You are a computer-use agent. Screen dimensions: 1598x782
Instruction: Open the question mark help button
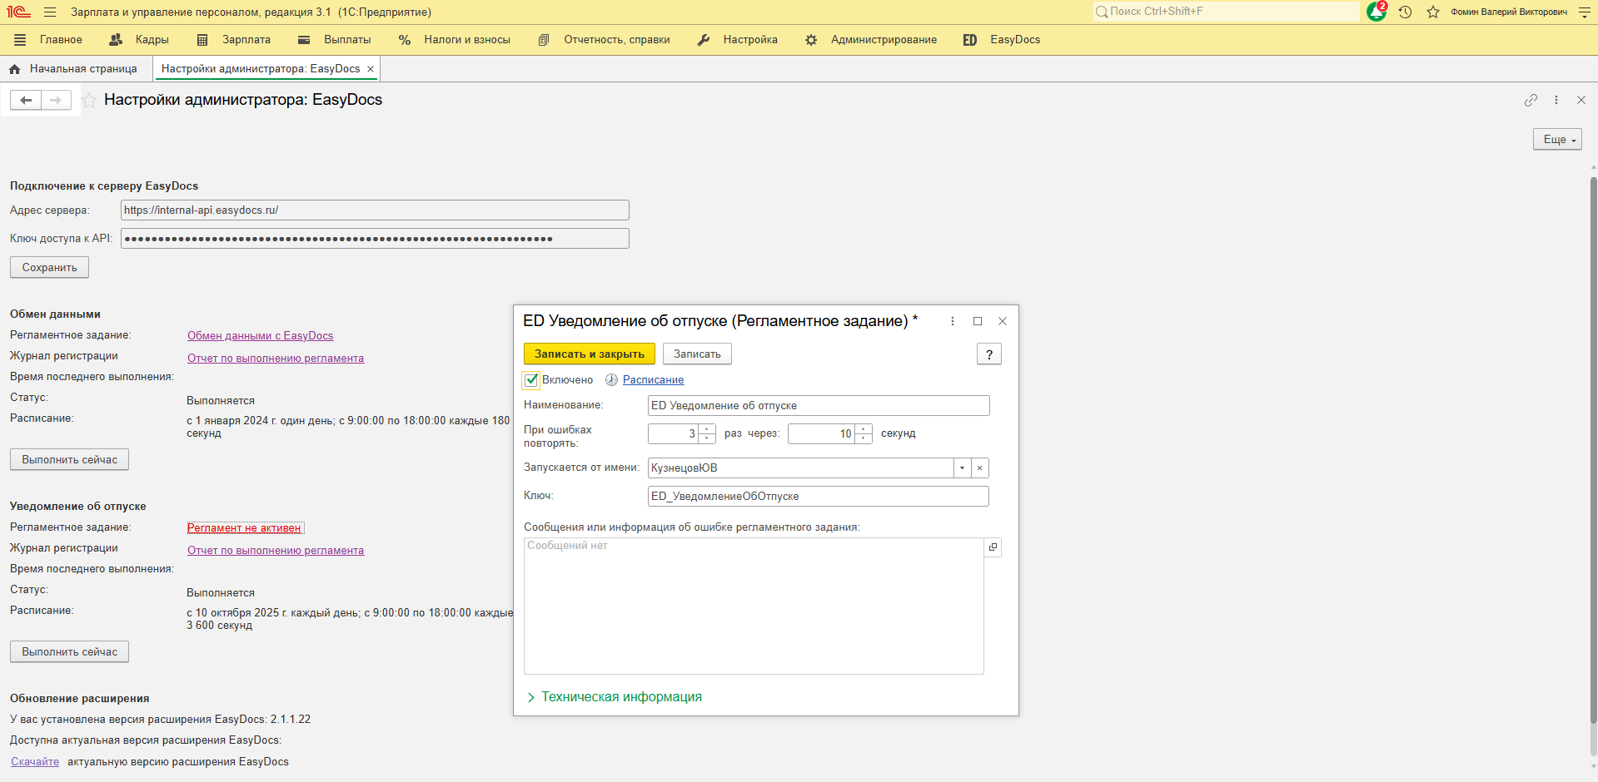click(988, 354)
